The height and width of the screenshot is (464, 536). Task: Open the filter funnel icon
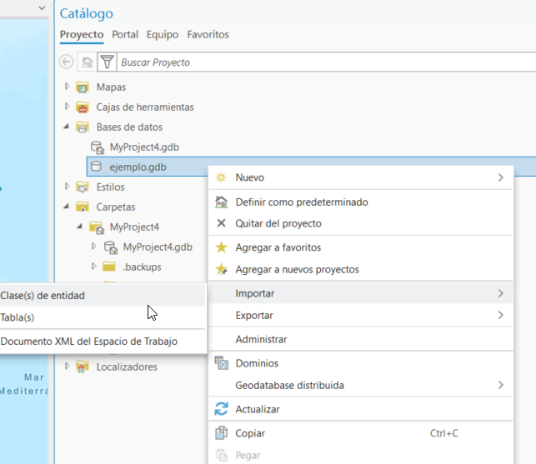pyautogui.click(x=107, y=62)
